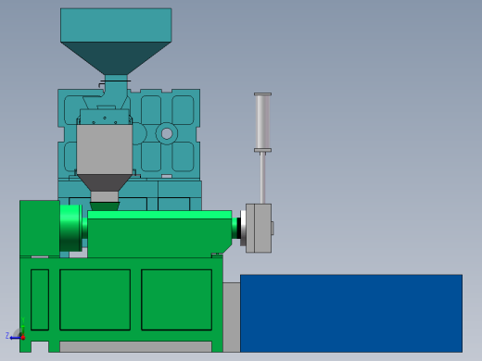This screenshot has width=482, height=361.
Task: Select the gray feeder bin on the gearbox
Action: pyautogui.click(x=105, y=149)
